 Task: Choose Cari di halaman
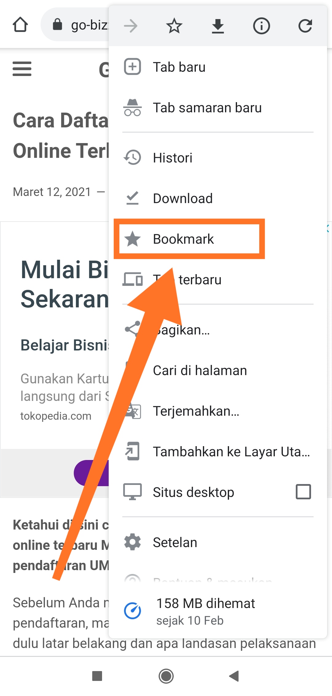coord(218,370)
